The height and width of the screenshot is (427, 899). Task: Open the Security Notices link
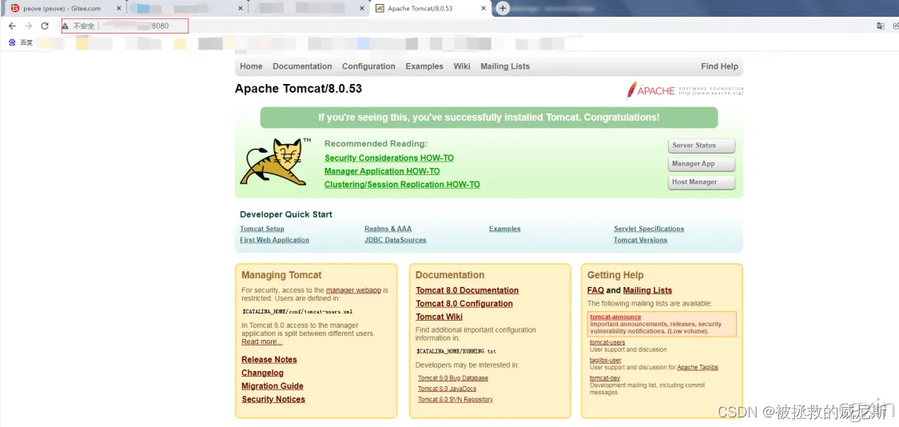tap(273, 400)
